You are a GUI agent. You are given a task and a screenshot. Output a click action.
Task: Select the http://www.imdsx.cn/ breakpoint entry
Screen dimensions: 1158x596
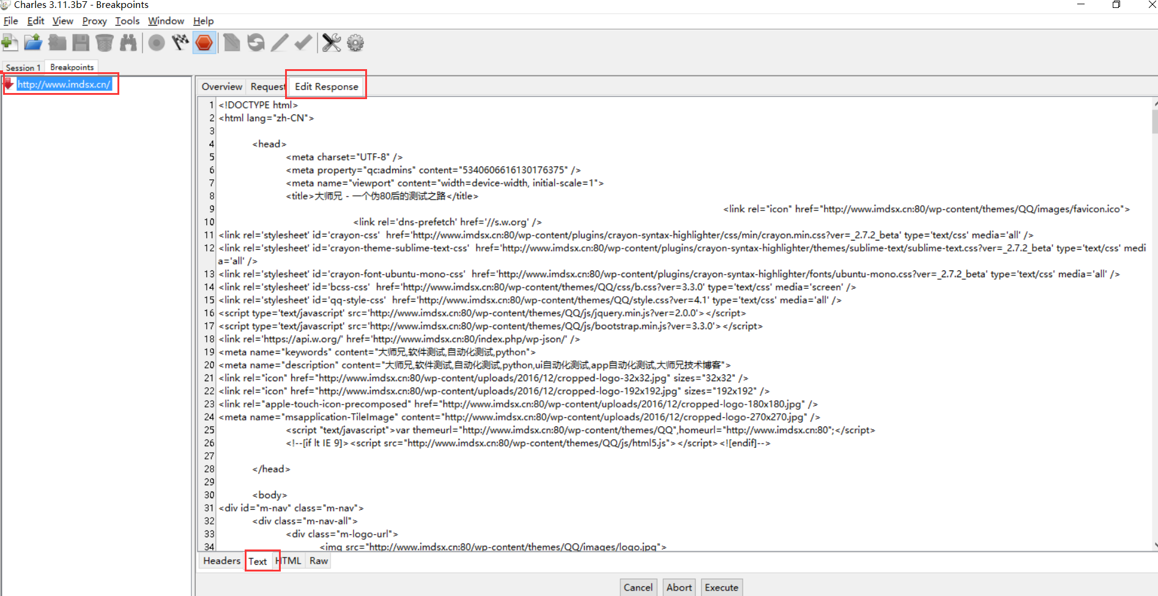click(64, 84)
